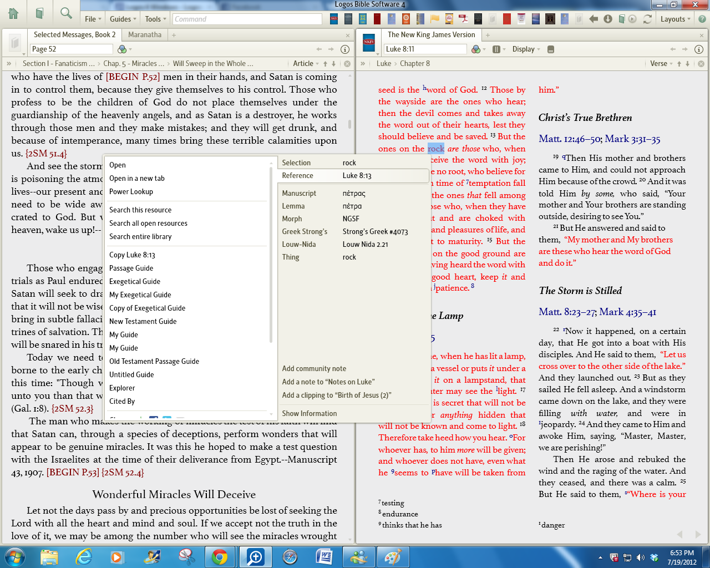The height and width of the screenshot is (568, 710).
Task: Show resource information for Selected Messages panel
Action: coord(344,49)
